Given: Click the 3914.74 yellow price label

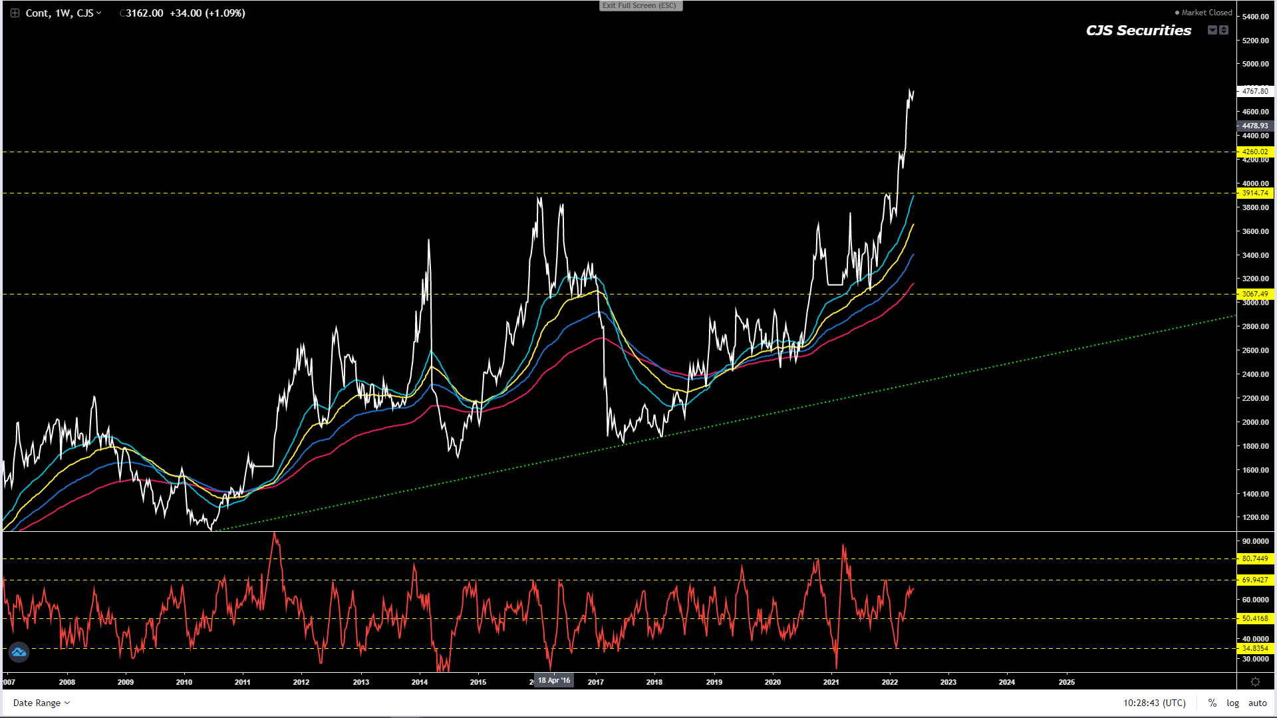Looking at the screenshot, I should (1255, 193).
